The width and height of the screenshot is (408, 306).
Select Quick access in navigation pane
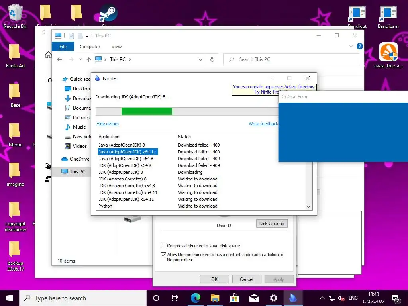click(76, 79)
